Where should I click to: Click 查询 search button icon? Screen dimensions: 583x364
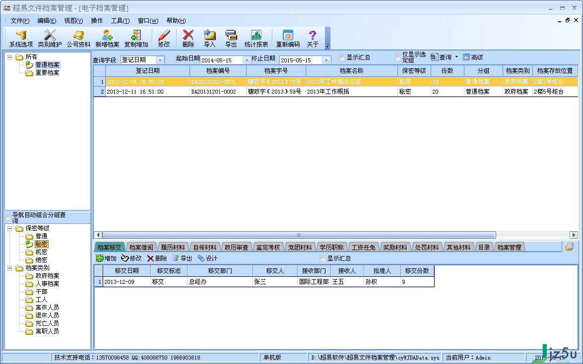tap(441, 57)
